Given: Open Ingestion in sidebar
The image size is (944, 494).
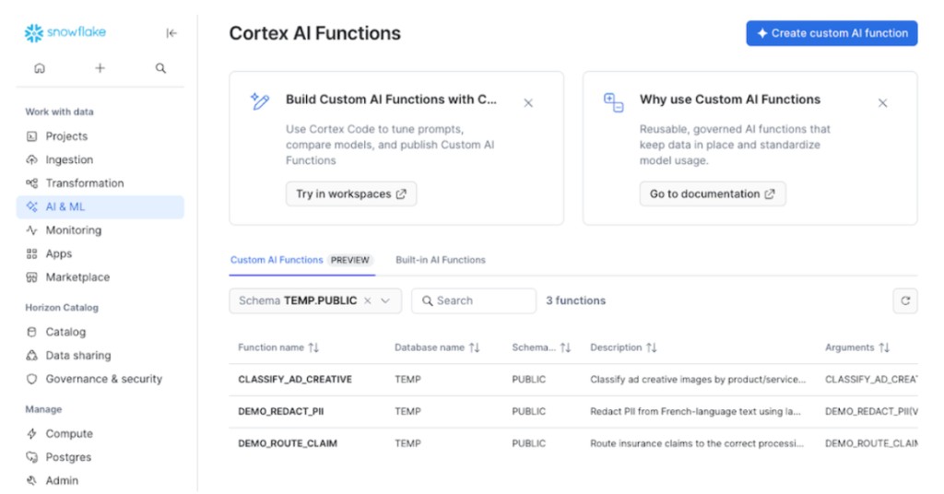Looking at the screenshot, I should coord(100,160).
